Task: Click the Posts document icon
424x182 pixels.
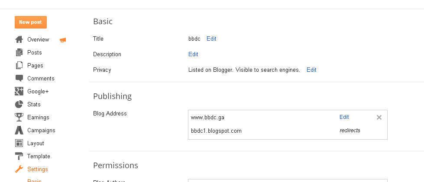Action: (19, 52)
